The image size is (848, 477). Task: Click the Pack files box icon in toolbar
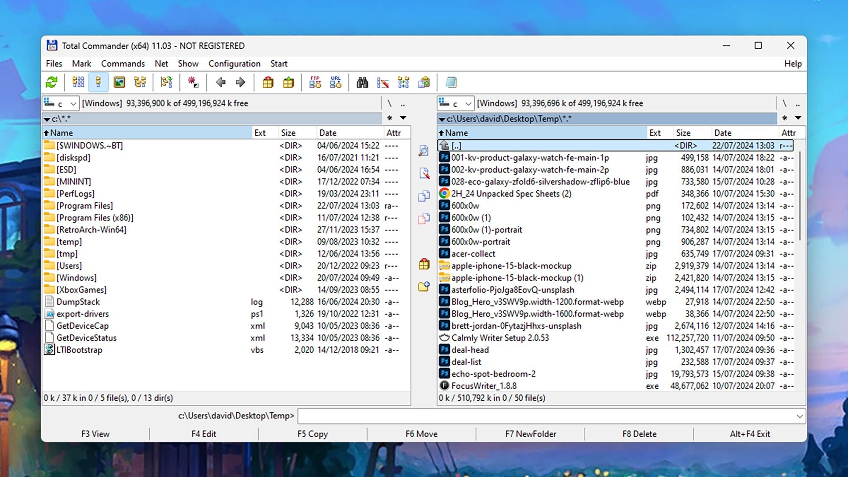point(268,82)
